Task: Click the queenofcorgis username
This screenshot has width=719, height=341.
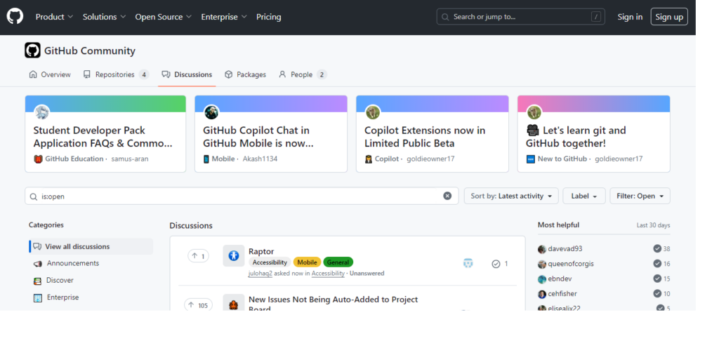Action: pos(571,264)
